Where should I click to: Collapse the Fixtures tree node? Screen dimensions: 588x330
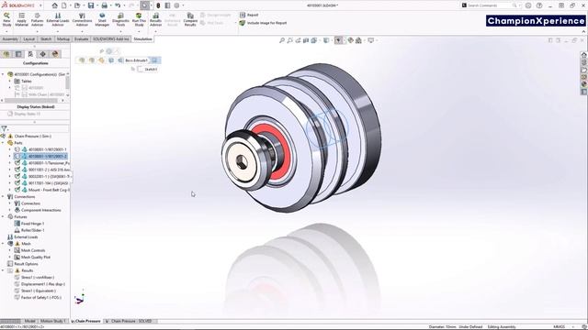point(3,217)
